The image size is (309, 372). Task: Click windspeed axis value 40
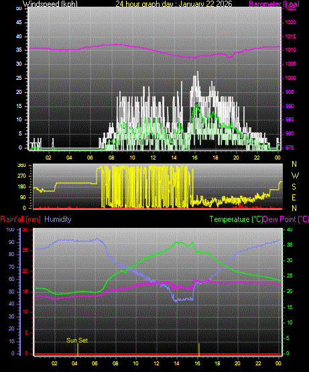[19, 36]
